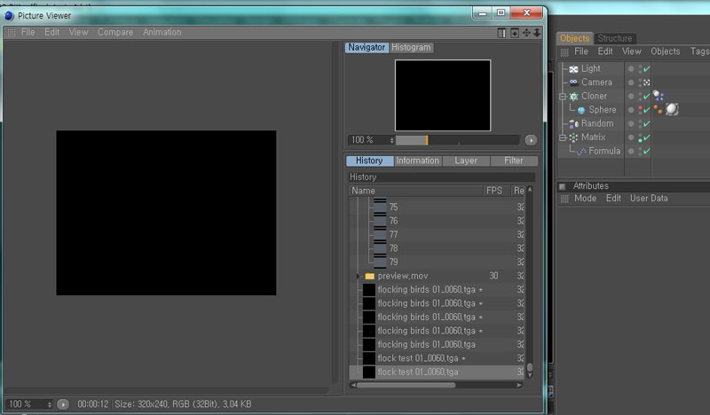Expand the preview.mov history folder
The width and height of the screenshot is (710, 415).
[x=358, y=276]
